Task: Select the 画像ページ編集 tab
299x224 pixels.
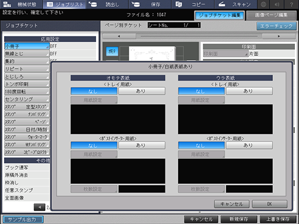Action: (271, 15)
